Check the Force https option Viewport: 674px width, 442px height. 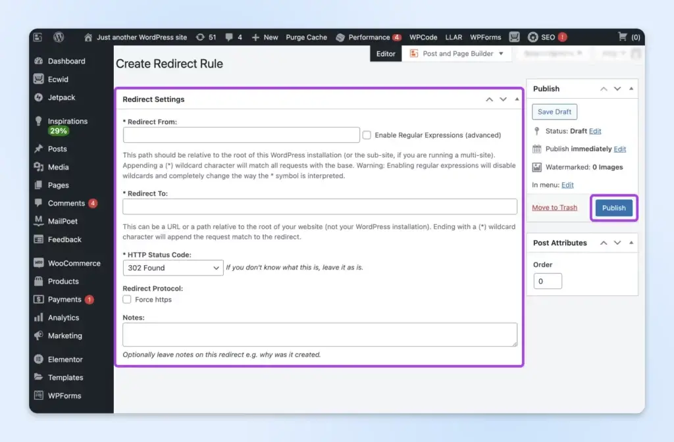[x=127, y=299]
